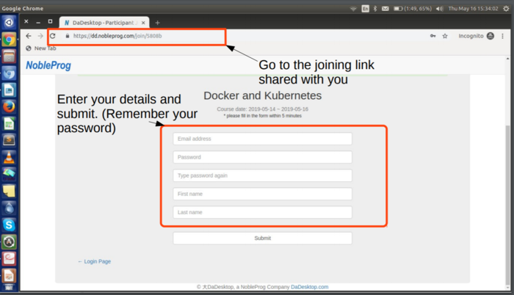Open the battery status indicator
This screenshot has height=295, width=514.
coord(413,9)
